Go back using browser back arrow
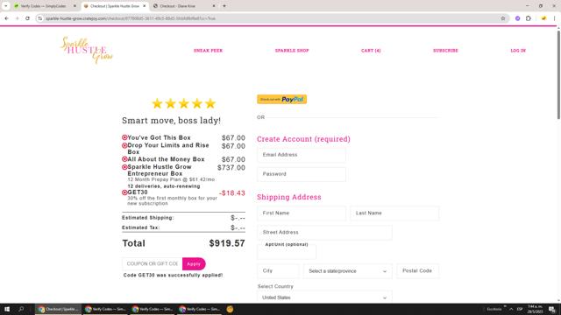This screenshot has height=315, width=561. pos(6,18)
